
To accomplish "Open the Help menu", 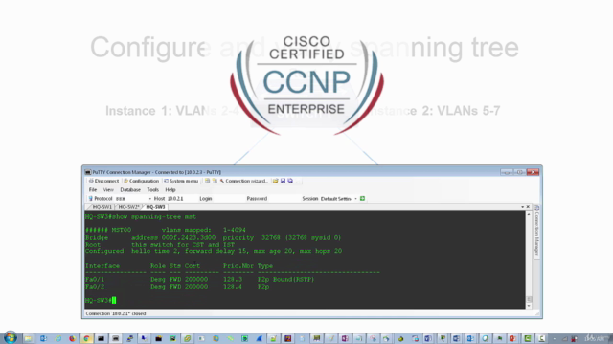I will click(170, 190).
